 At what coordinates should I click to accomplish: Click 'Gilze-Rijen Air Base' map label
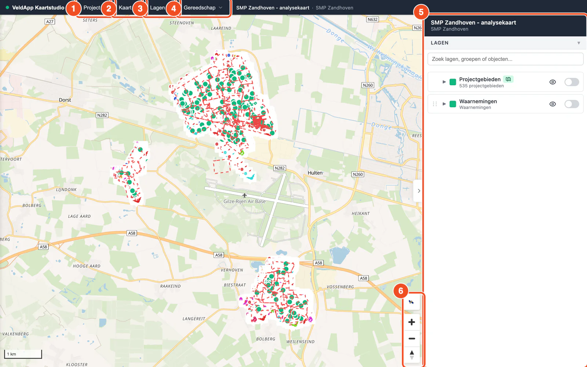tap(244, 201)
